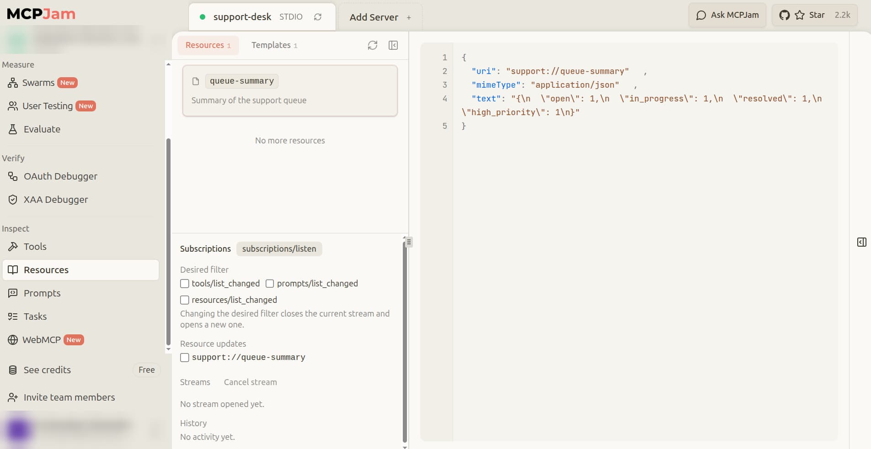Click the Swarms icon in sidebar
The image size is (871, 449).
tap(13, 83)
